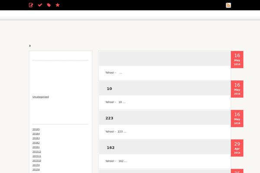The width and height of the screenshot is (260, 173).
Task: Click the edit pencil icon in top bar
Action: tap(31, 5)
